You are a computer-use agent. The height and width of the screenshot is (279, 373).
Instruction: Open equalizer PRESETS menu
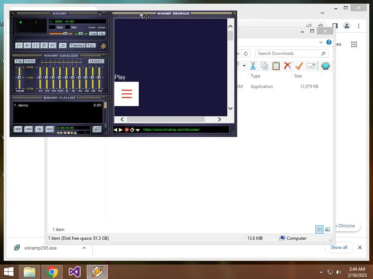point(96,61)
